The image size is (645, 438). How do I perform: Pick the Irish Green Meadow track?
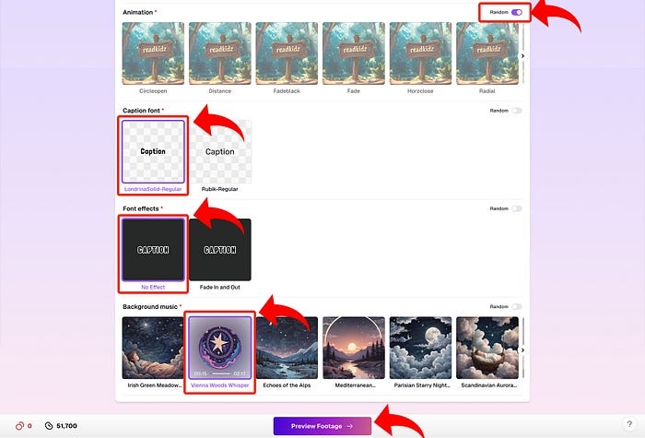tap(153, 348)
